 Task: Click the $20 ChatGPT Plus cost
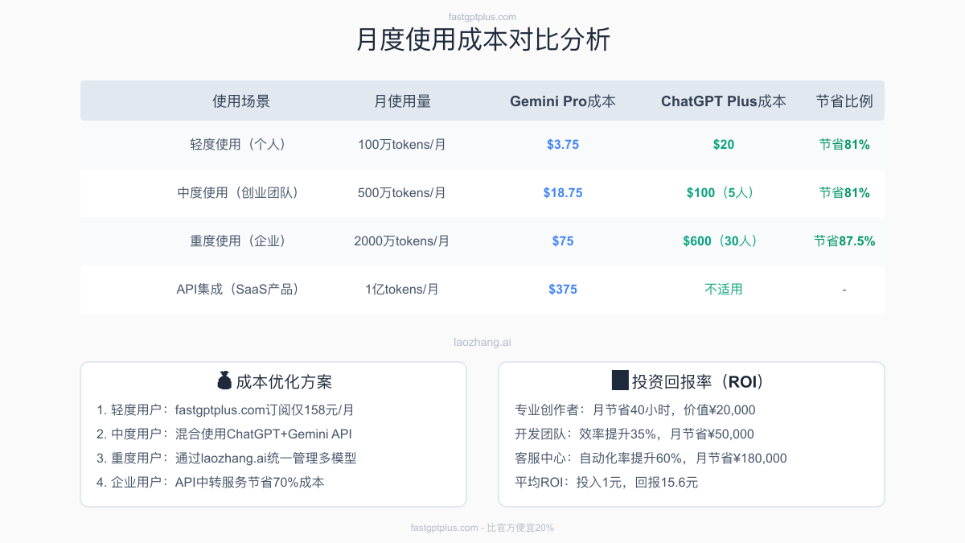(724, 145)
